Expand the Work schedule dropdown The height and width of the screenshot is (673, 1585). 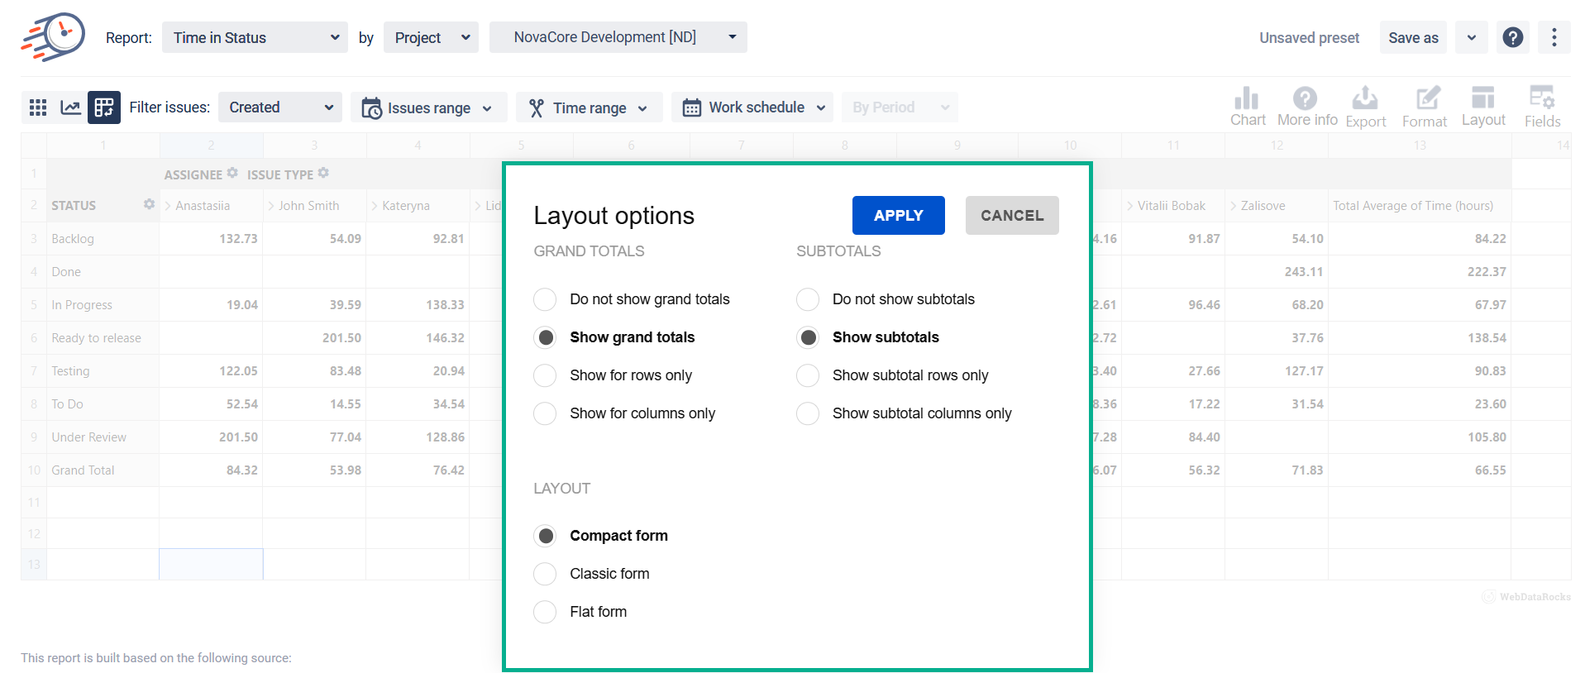[752, 107]
